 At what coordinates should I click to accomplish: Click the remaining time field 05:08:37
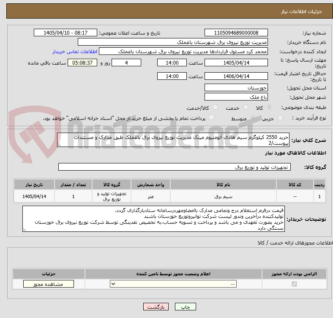[82, 63]
